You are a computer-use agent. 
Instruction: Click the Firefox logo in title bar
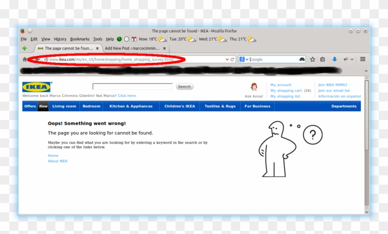tap(23, 31)
